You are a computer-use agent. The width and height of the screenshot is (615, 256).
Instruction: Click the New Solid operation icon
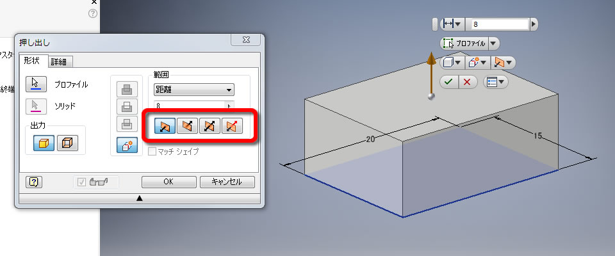coord(127,145)
